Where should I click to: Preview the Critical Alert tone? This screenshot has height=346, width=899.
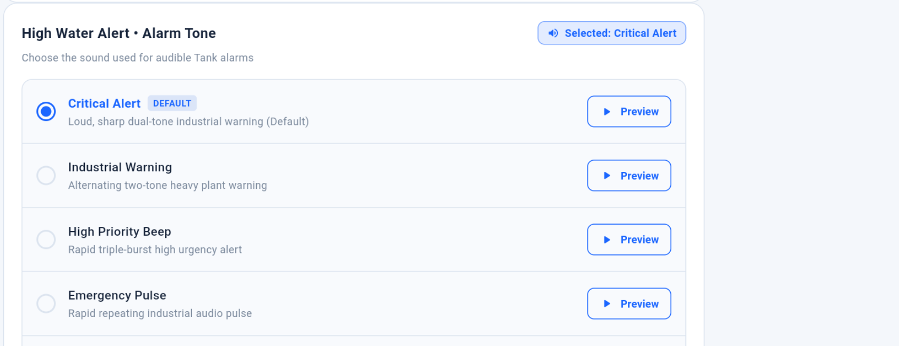(x=629, y=112)
